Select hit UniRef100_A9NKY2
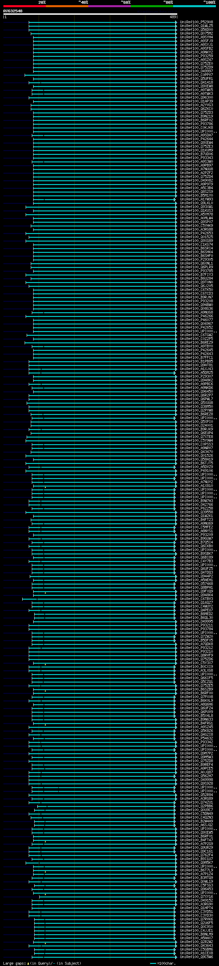This screenshot has height=966, width=219. click(x=196, y=52)
